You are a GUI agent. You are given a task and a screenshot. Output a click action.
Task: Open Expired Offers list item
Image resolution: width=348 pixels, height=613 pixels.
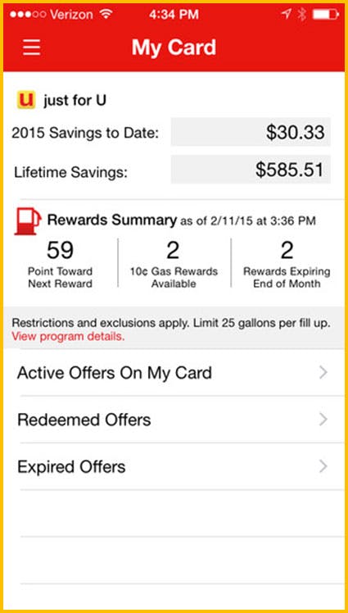point(174,466)
